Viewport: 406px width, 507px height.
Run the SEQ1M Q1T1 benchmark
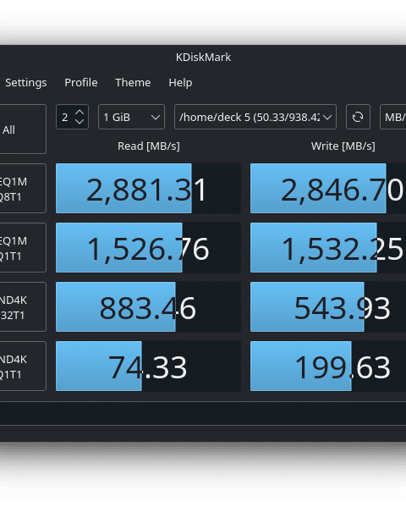pos(23,248)
